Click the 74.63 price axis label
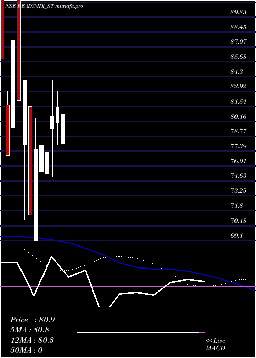The width and height of the screenshot is (256, 358). 239,176
